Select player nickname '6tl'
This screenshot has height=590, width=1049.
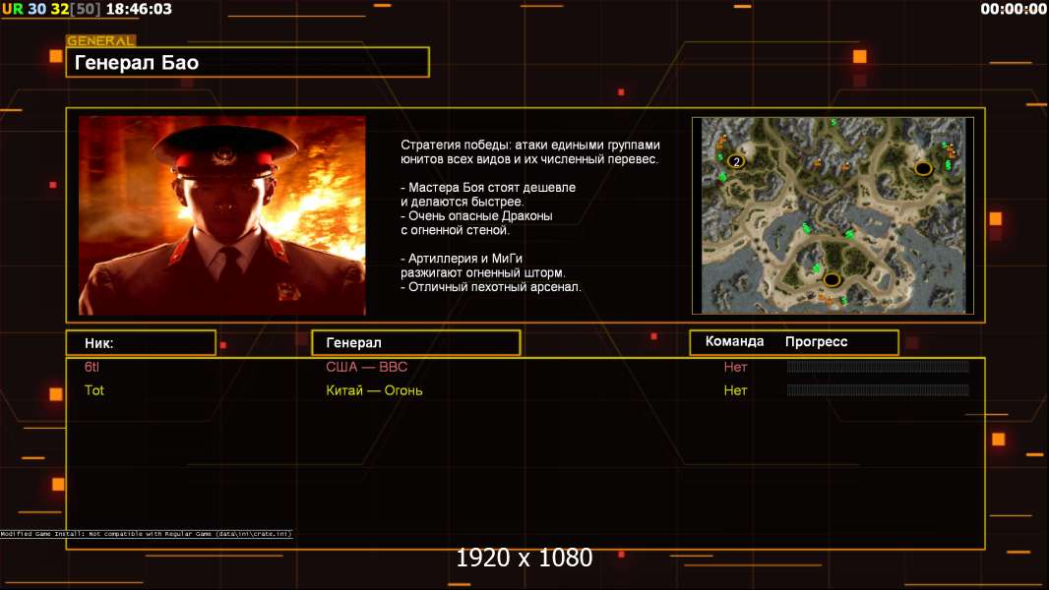[92, 367]
